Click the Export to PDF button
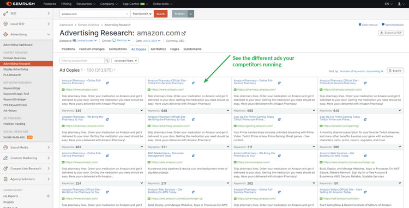Image resolution: width=409 pixels, height=208 pixels. click(x=391, y=33)
